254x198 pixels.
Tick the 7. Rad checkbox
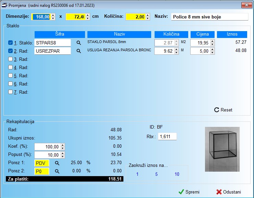click(11, 92)
